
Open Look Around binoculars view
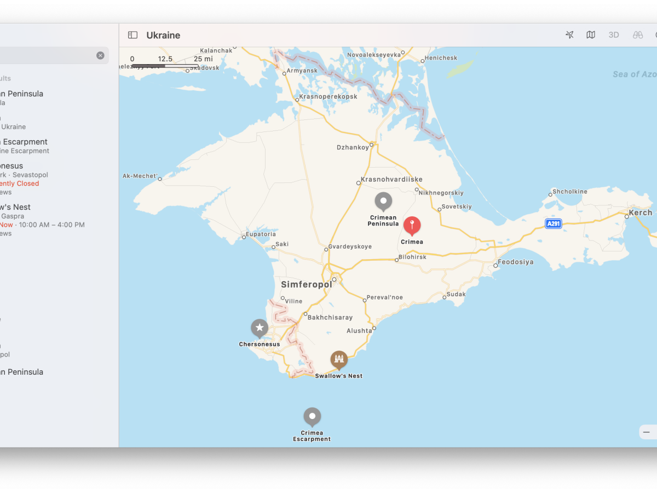click(638, 35)
